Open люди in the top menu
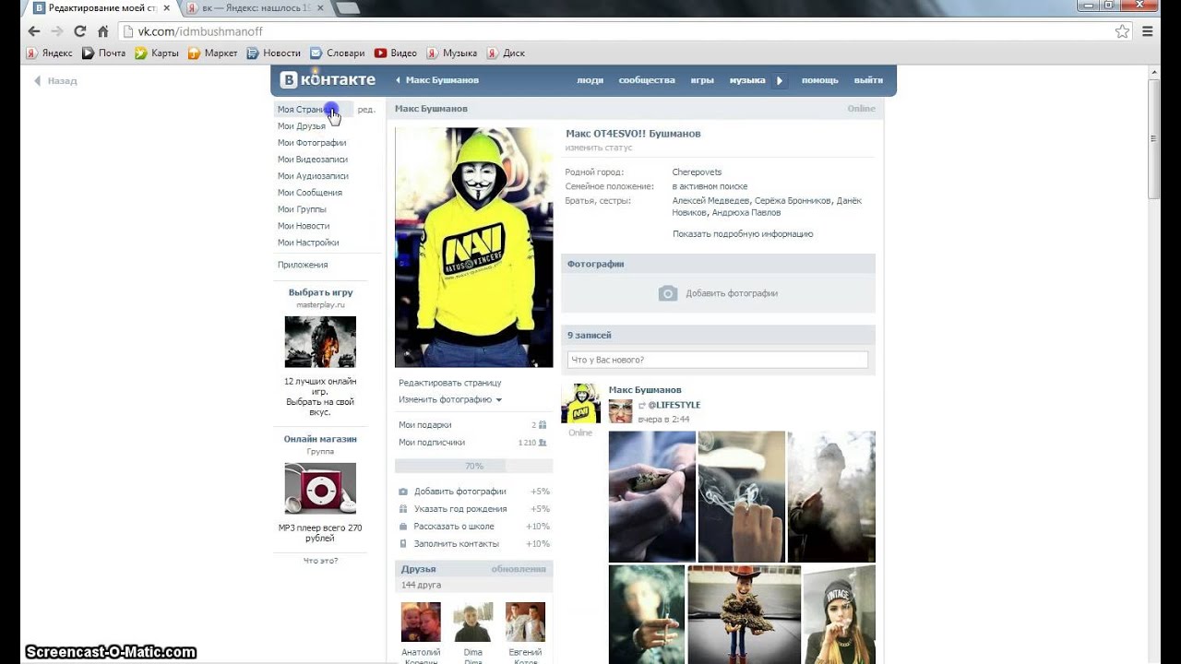The width and height of the screenshot is (1181, 664). (590, 80)
